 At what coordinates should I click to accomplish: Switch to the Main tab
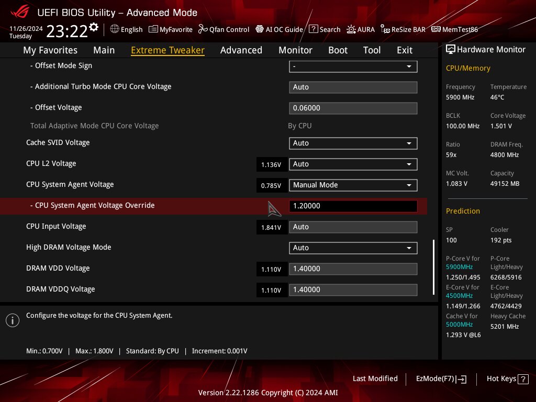coord(104,50)
